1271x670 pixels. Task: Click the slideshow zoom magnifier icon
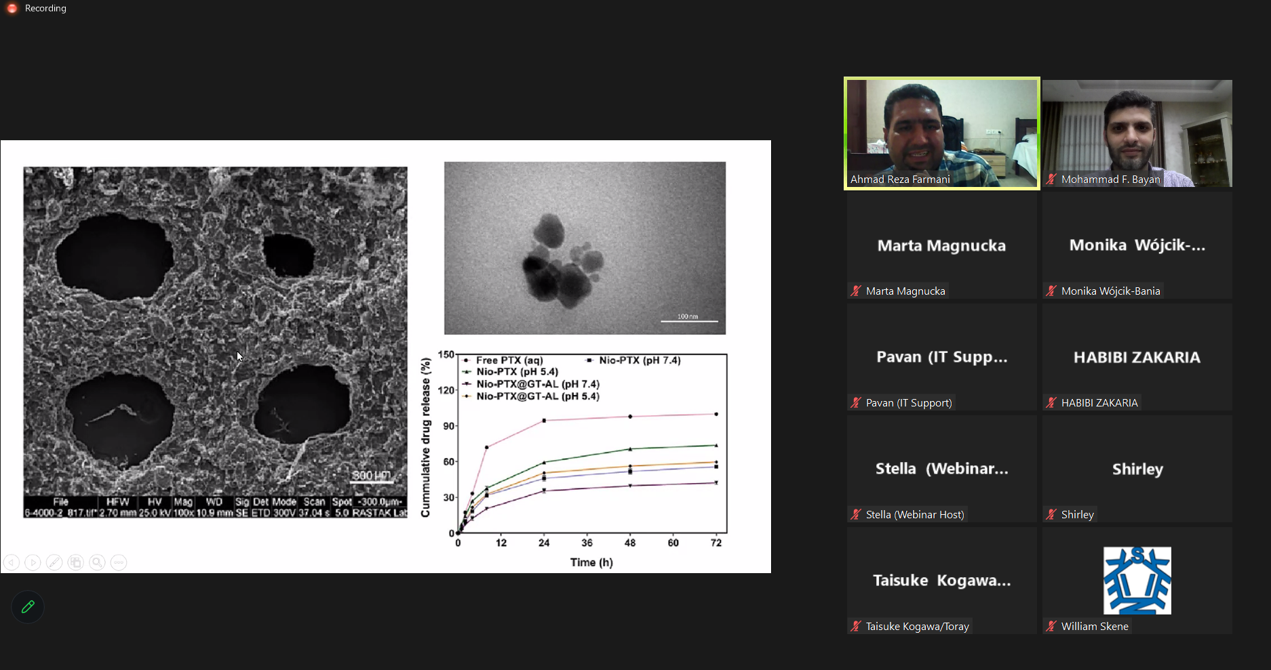coord(98,562)
